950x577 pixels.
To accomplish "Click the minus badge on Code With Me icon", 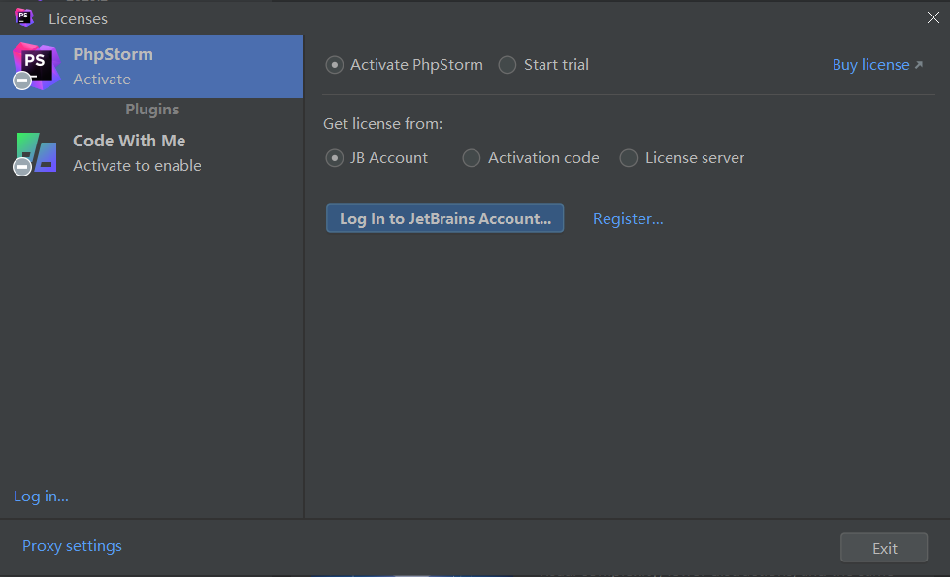I will click(x=21, y=168).
